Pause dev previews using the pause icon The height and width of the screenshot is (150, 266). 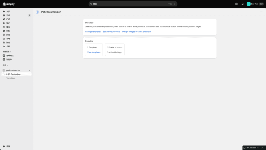point(258,148)
